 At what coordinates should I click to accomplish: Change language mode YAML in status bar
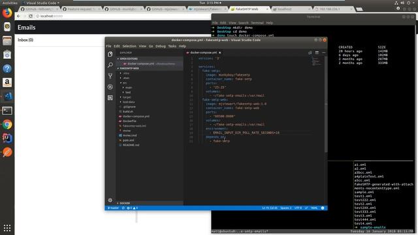tap(314, 208)
